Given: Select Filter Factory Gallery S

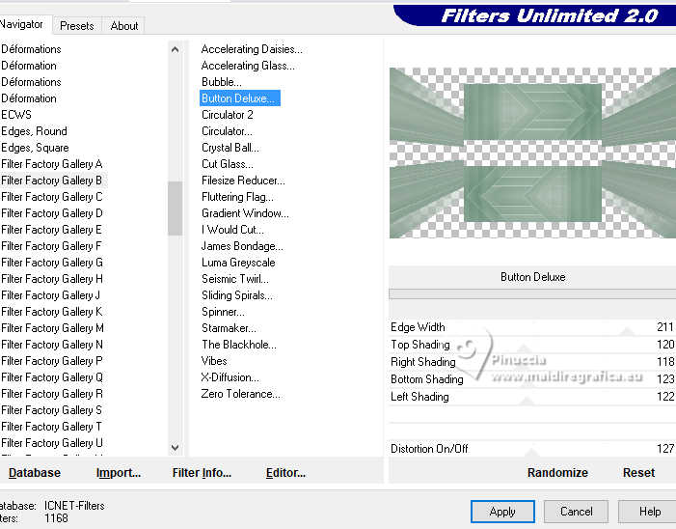Looking at the screenshot, I should 51,410.
